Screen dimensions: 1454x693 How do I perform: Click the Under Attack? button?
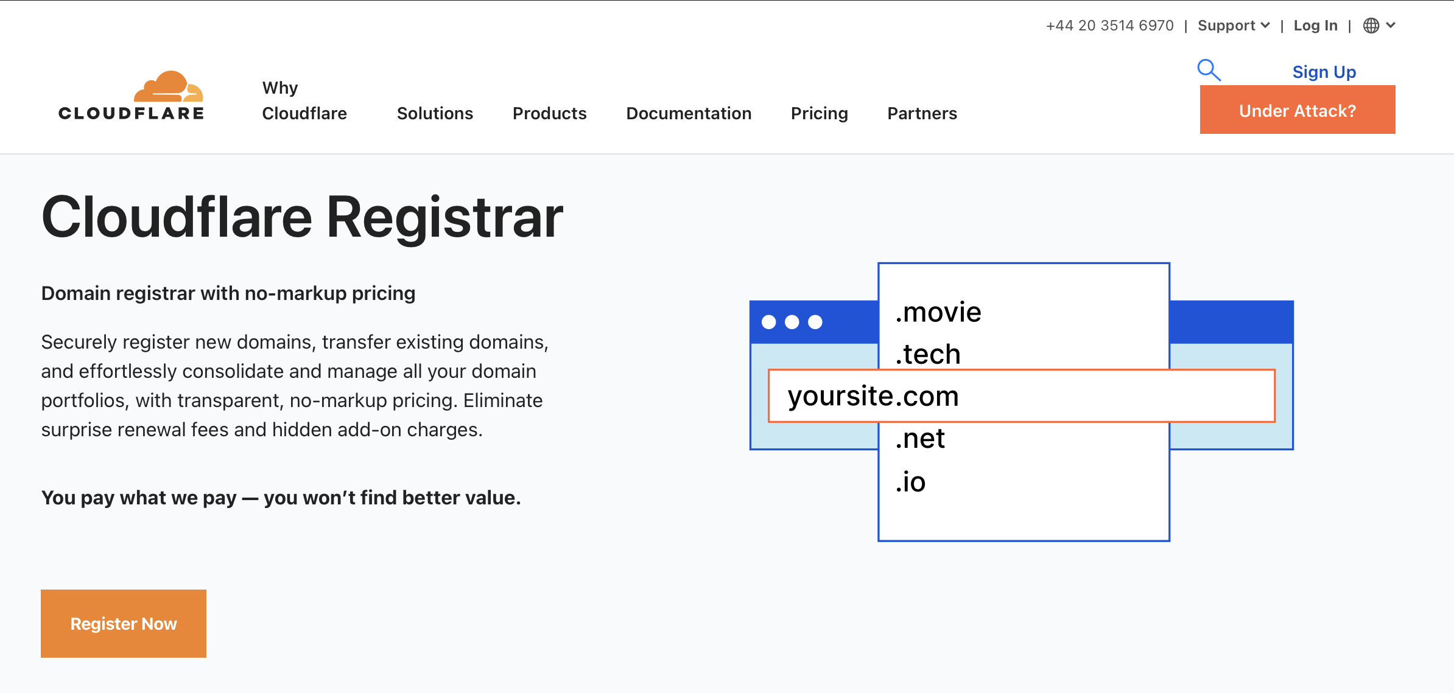pos(1298,110)
